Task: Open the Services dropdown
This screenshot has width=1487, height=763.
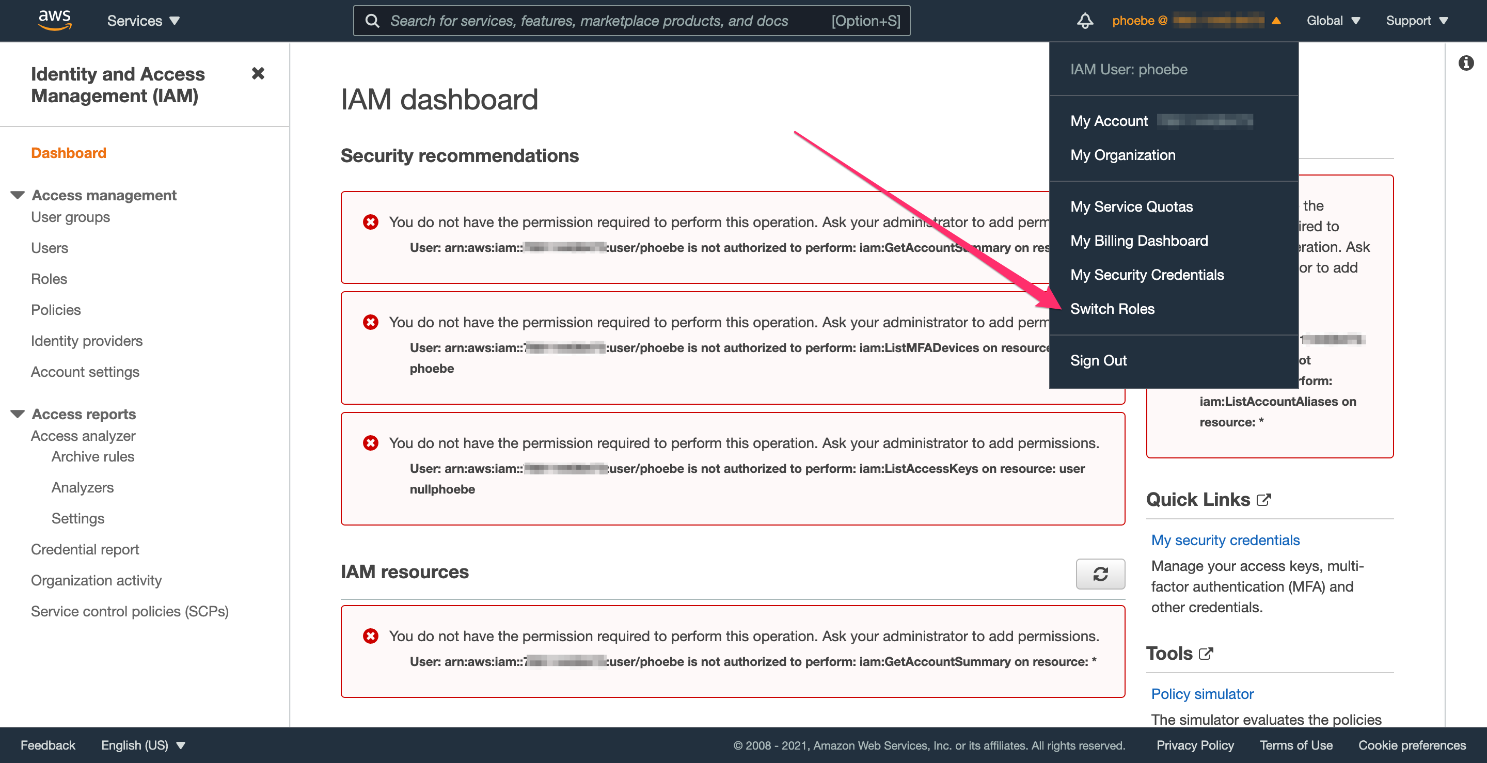Action: click(143, 21)
